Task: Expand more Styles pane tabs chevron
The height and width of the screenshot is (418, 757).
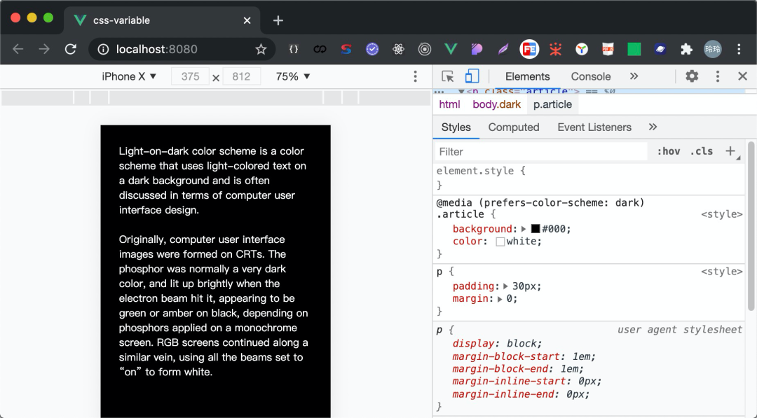Action: pyautogui.click(x=653, y=127)
